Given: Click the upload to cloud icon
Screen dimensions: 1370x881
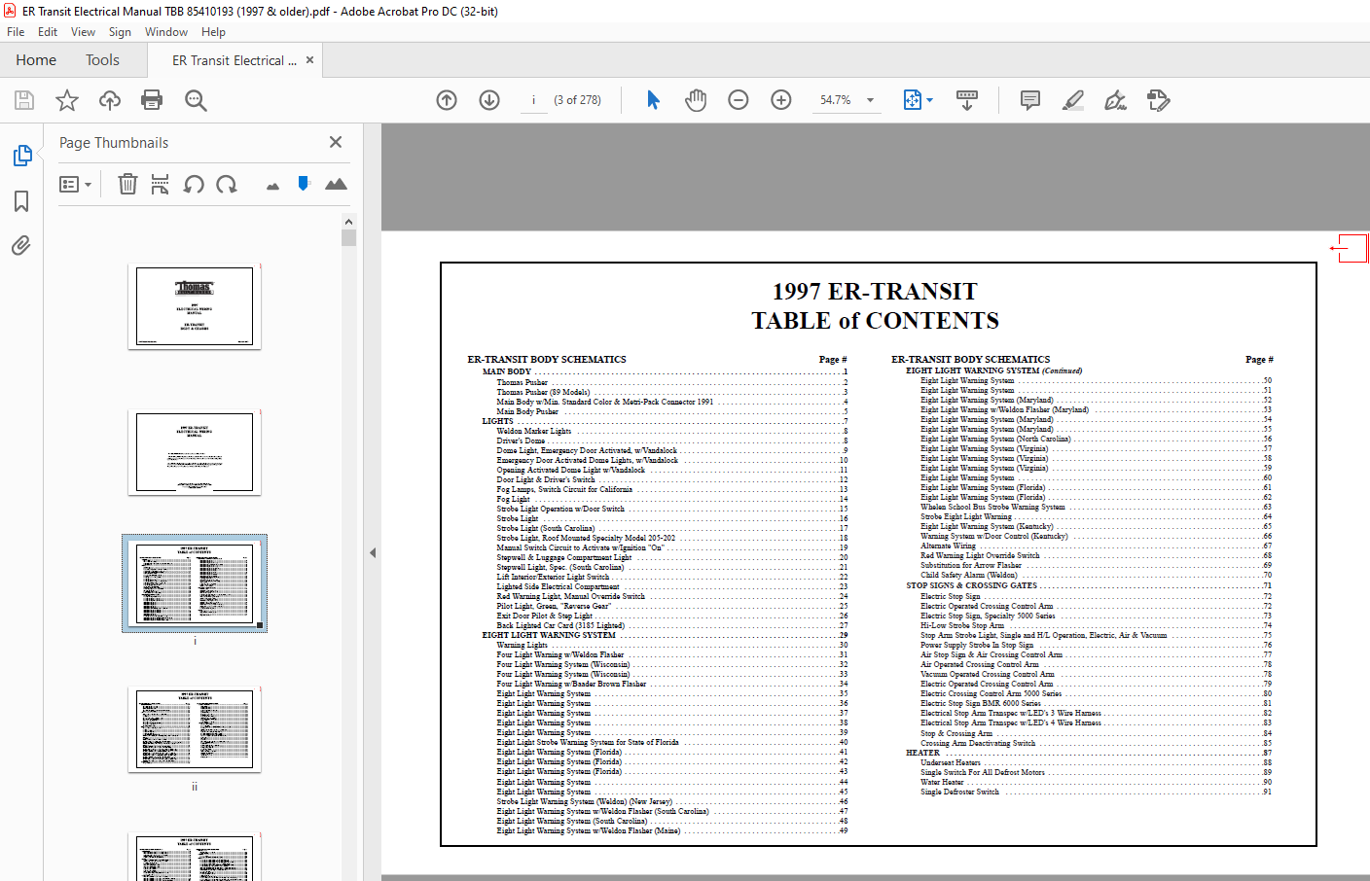Looking at the screenshot, I should pos(110,100).
